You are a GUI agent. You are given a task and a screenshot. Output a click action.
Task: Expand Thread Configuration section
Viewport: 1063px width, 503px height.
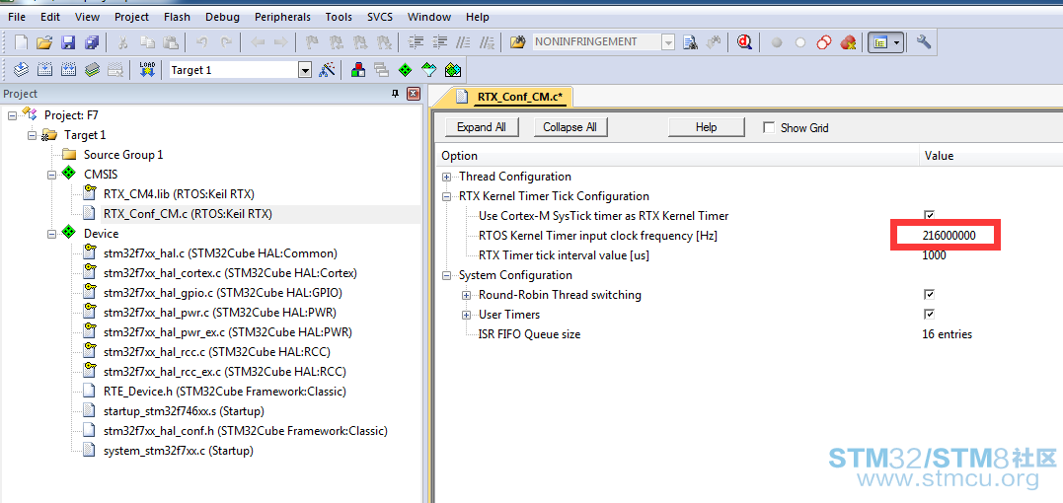pyautogui.click(x=447, y=177)
